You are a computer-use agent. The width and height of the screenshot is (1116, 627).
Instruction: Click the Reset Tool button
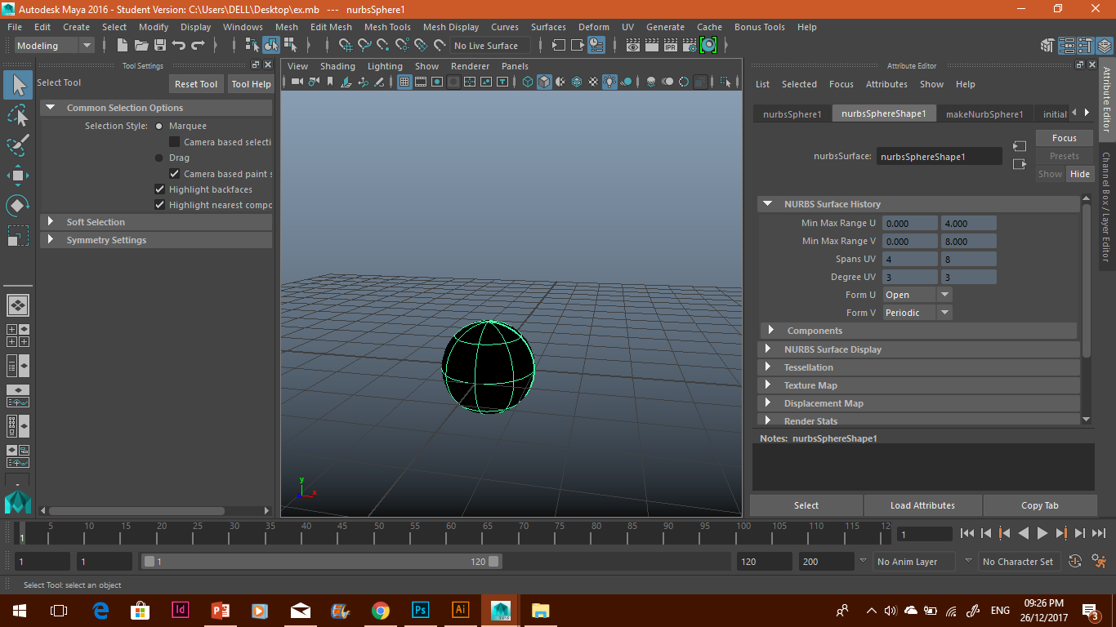coord(196,84)
